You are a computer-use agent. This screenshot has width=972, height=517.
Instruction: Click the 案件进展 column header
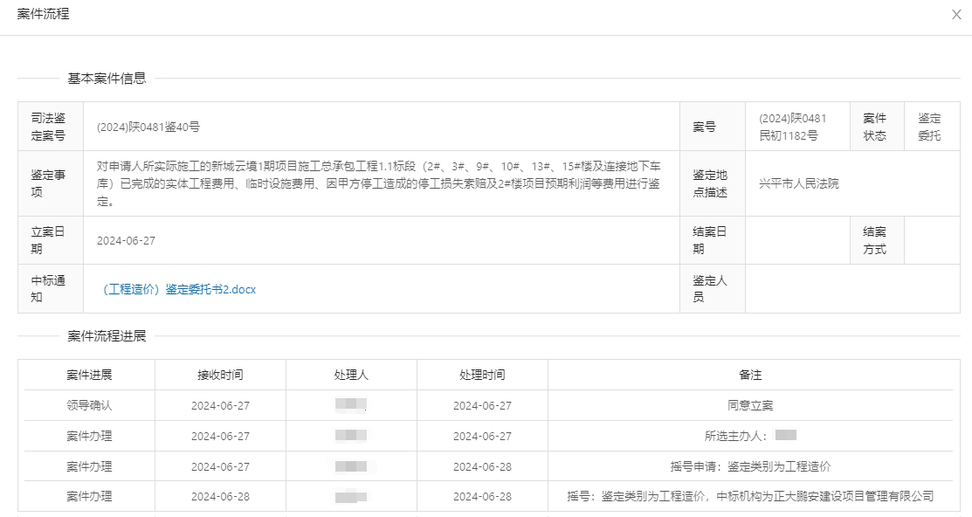pyautogui.click(x=89, y=375)
